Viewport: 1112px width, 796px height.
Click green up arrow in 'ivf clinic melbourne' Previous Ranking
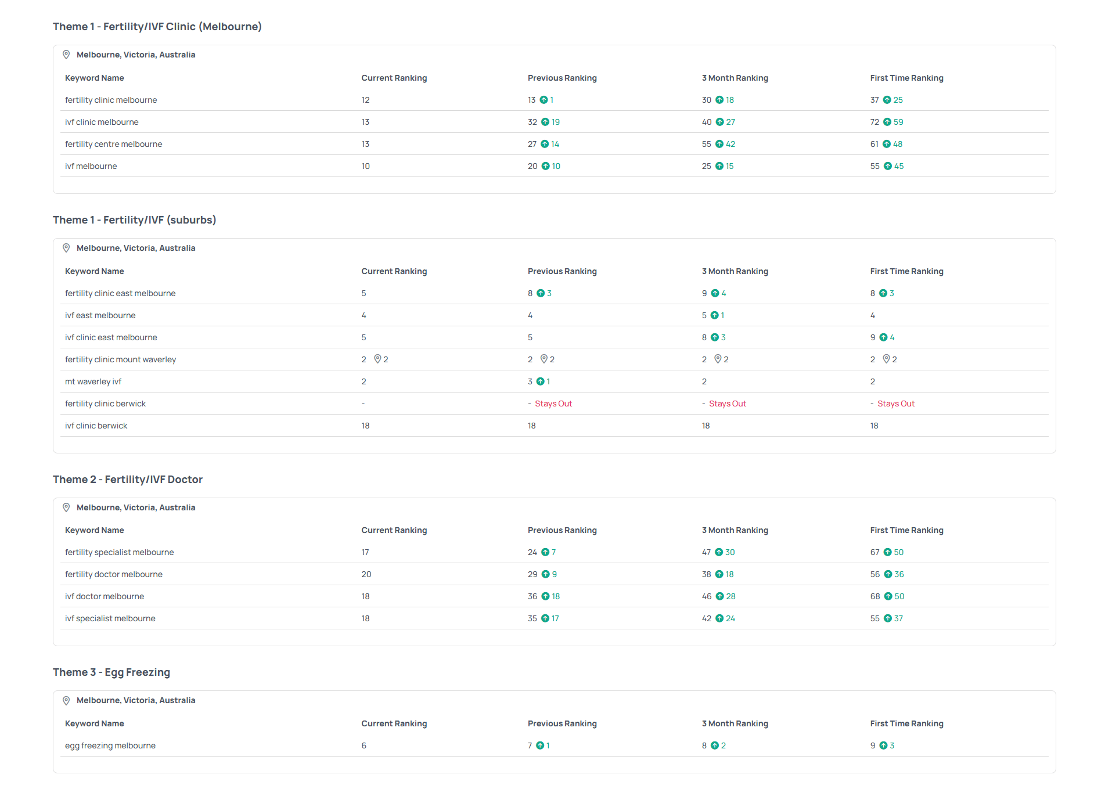click(545, 122)
